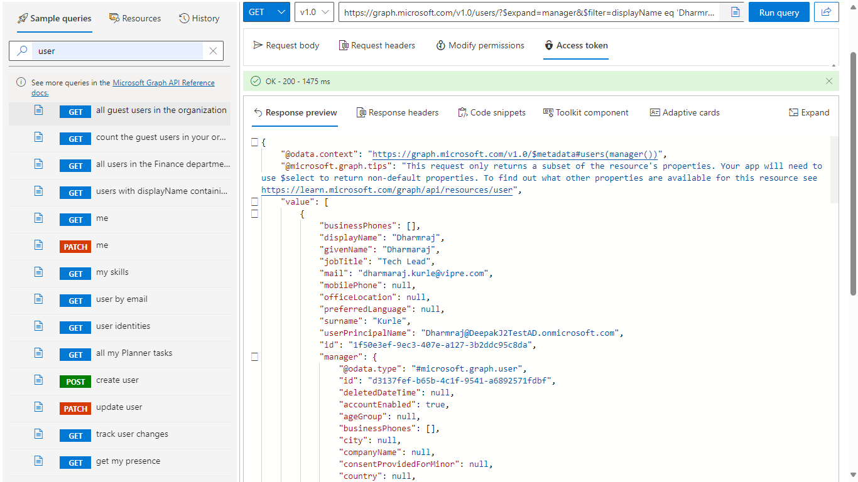Image resolution: width=858 pixels, height=482 pixels.
Task: Expand the response preview panel
Action: point(809,112)
